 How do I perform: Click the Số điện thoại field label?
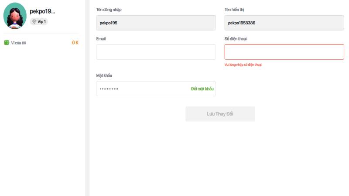click(x=236, y=39)
